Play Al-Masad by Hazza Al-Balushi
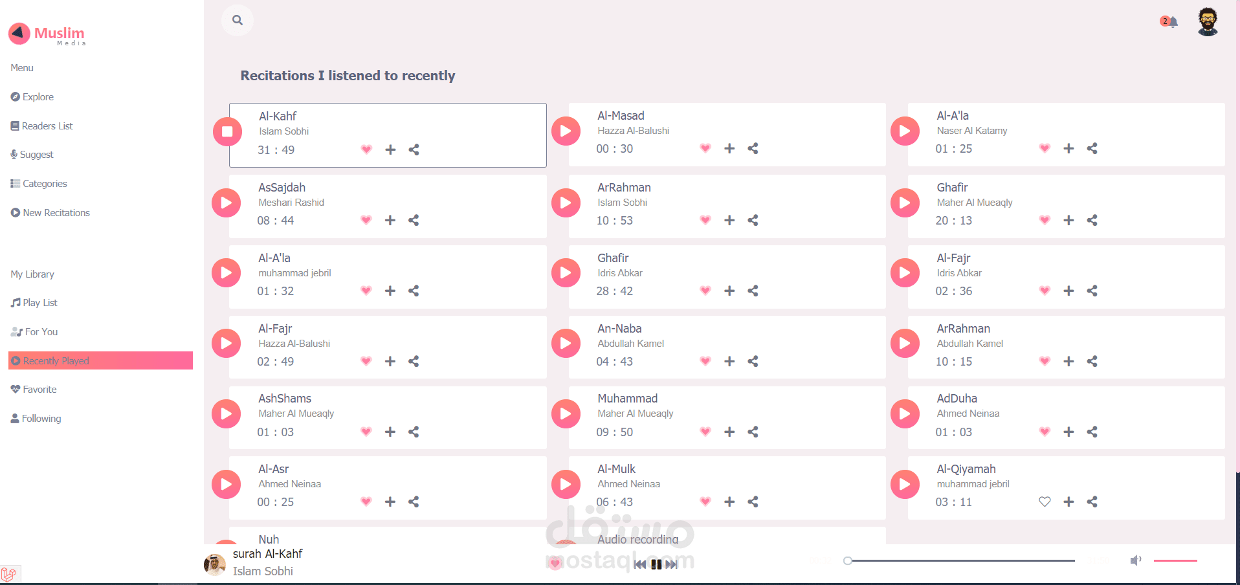The image size is (1240, 585). tap(566, 131)
